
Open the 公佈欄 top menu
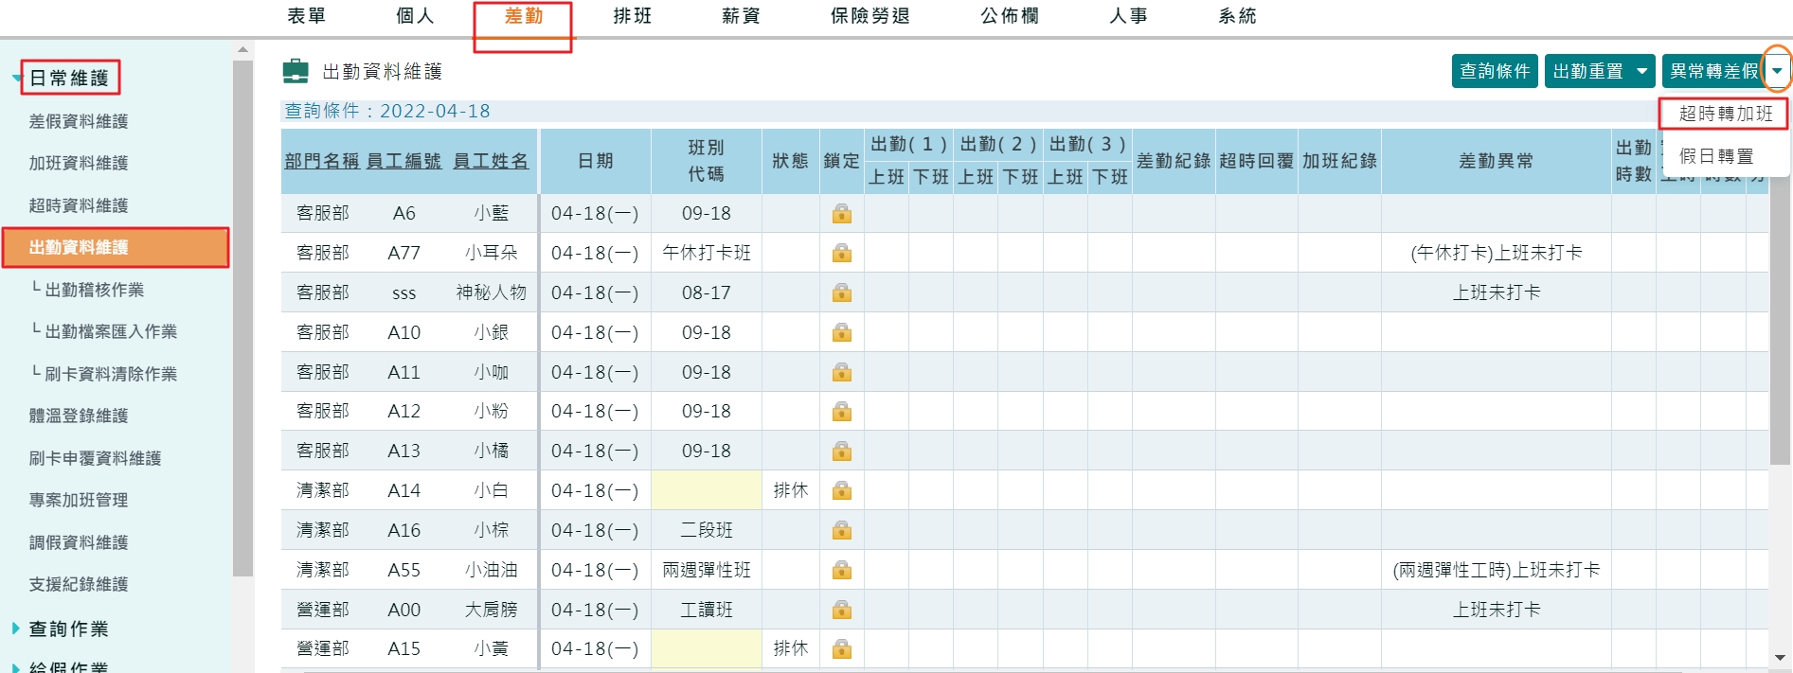pyautogui.click(x=1010, y=16)
